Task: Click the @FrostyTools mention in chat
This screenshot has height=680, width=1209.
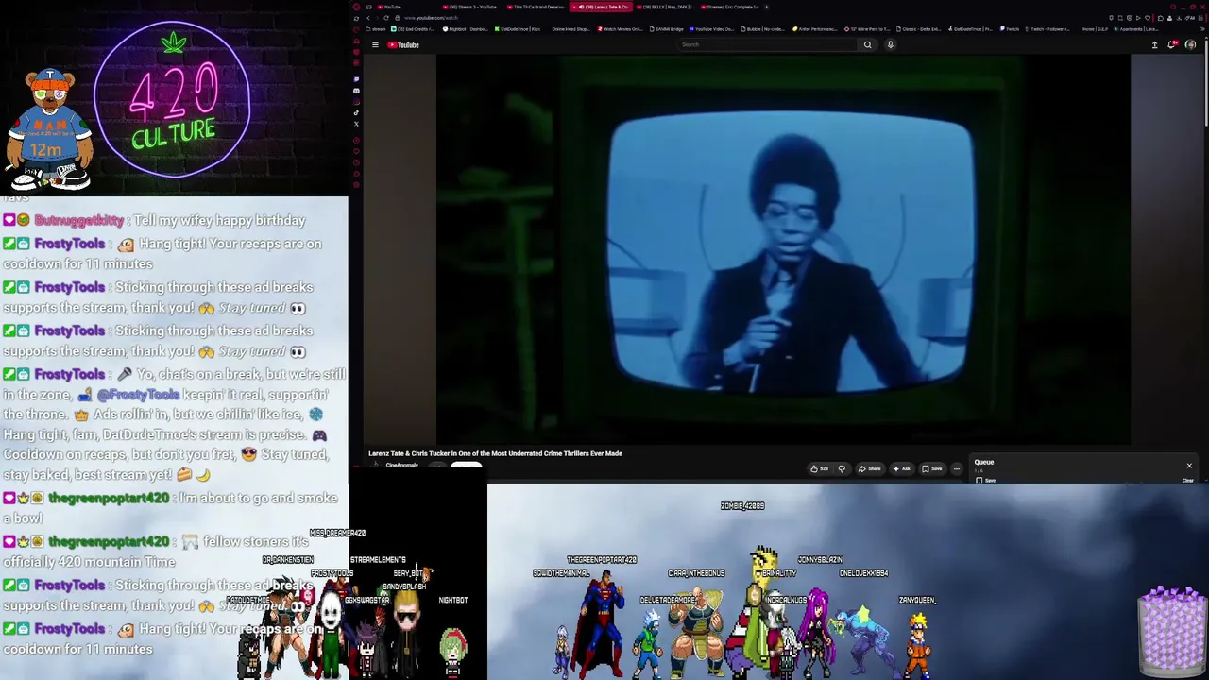Action: 138,395
